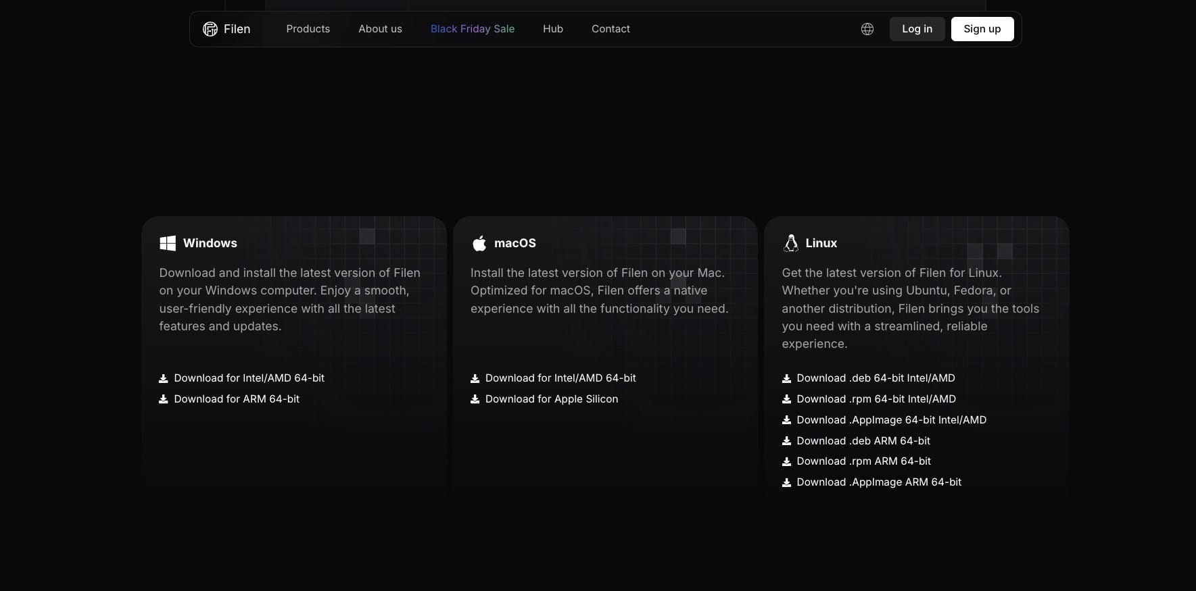Click download icon for Windows Intel/AMD 64-bit
The height and width of the screenshot is (591, 1196).
(x=164, y=379)
